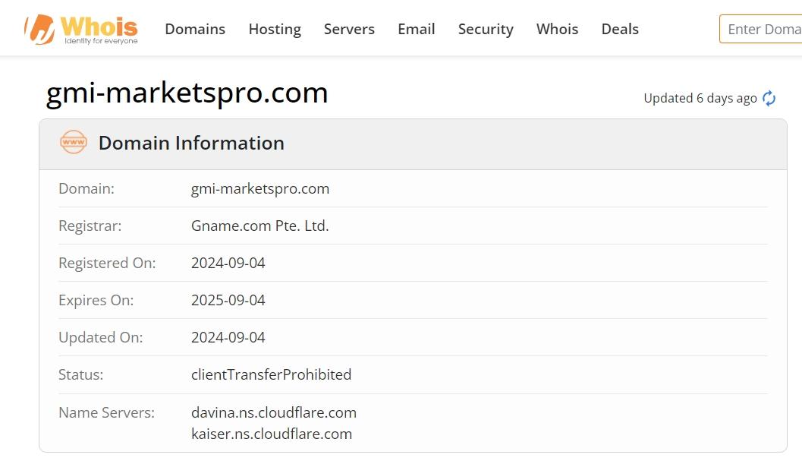Screen dimensions: 802x464
Task: Click the davina.ns.cloudflare.com name server
Action: [x=274, y=412]
